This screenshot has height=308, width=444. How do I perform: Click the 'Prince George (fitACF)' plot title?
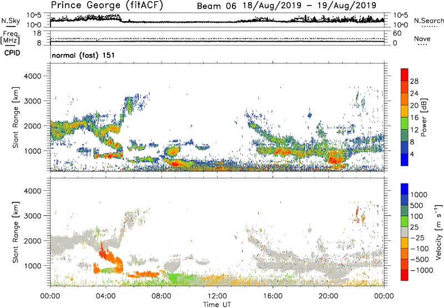coord(107,5)
